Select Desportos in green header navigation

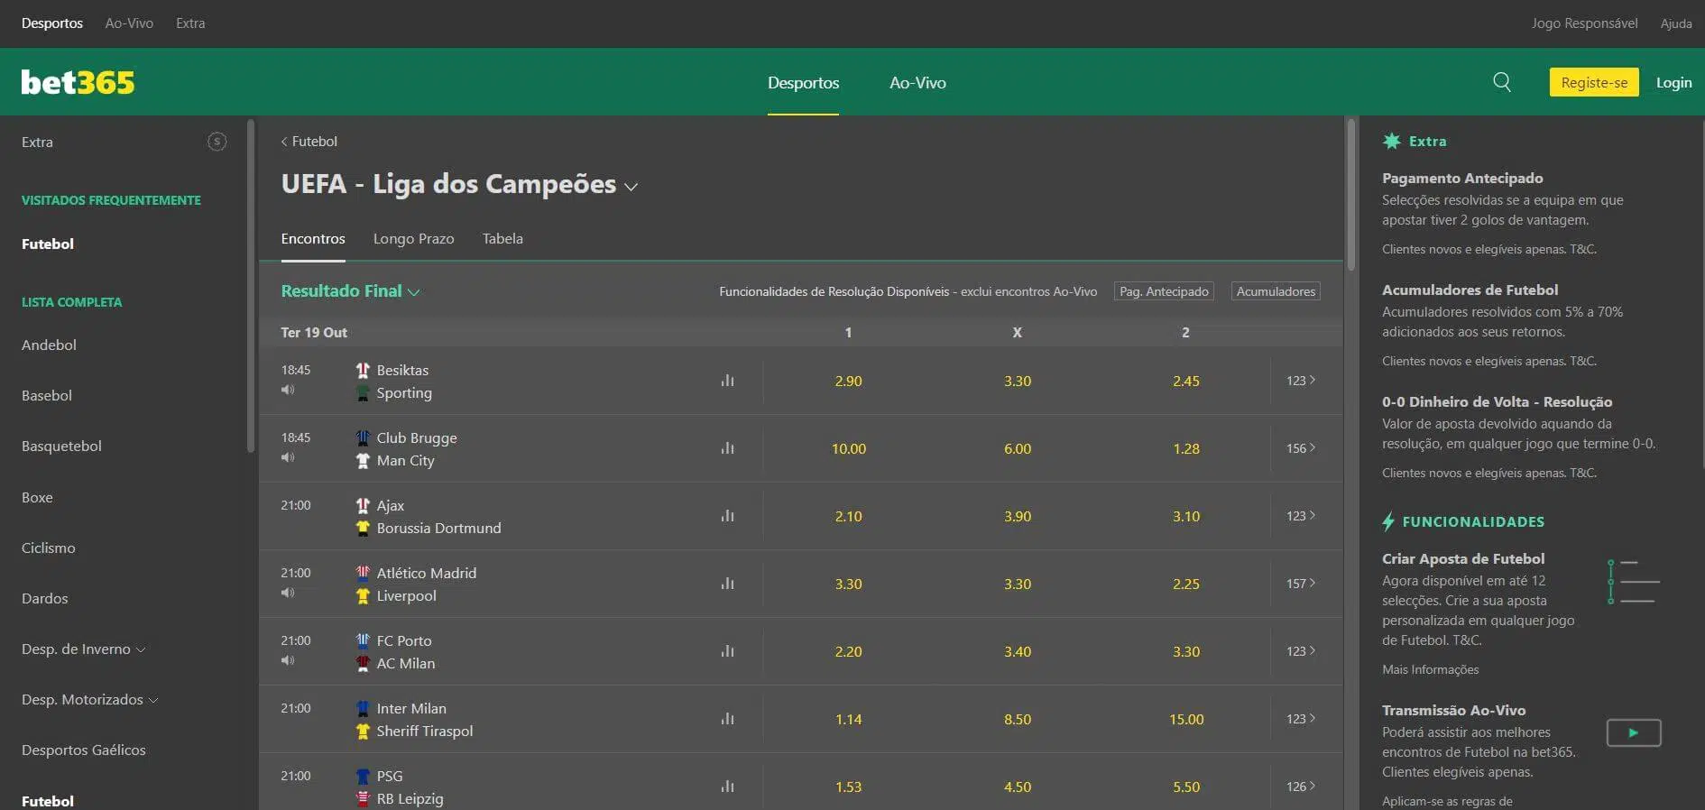click(x=803, y=82)
